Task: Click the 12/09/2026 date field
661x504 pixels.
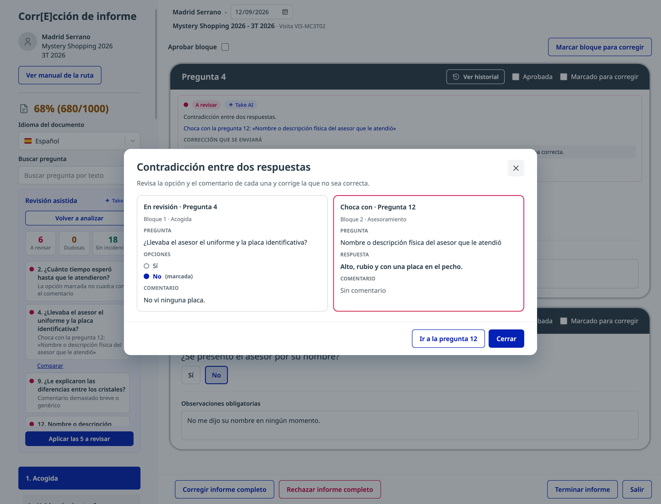Action: (x=262, y=12)
